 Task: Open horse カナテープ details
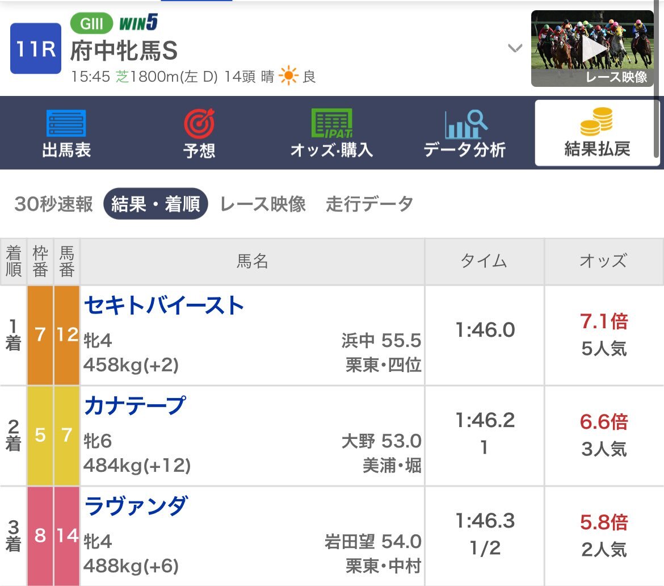pyautogui.click(x=135, y=405)
